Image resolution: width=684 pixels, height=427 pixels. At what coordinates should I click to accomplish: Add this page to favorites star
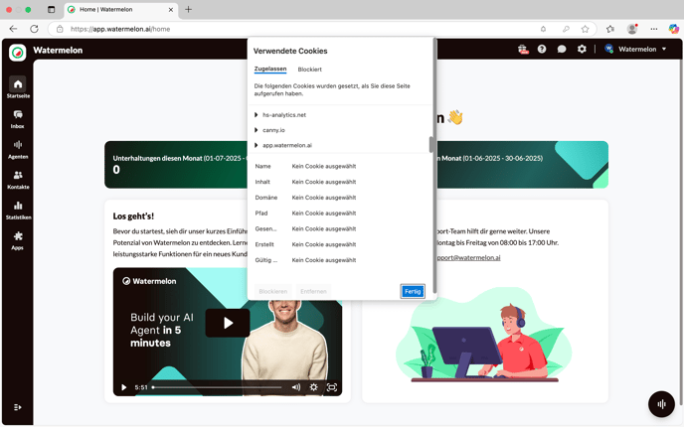pyautogui.click(x=585, y=29)
